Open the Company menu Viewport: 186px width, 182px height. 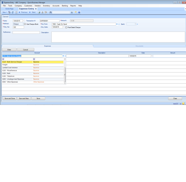[x=18, y=6]
